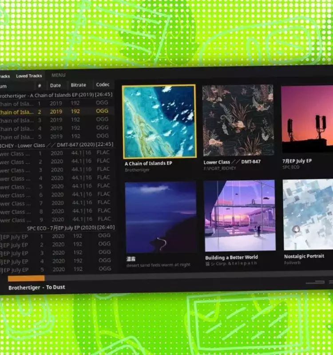Image resolution: width=333 pixels, height=355 pixels.
Task: Select Lower Class FLAC track 7
Action: point(57,203)
